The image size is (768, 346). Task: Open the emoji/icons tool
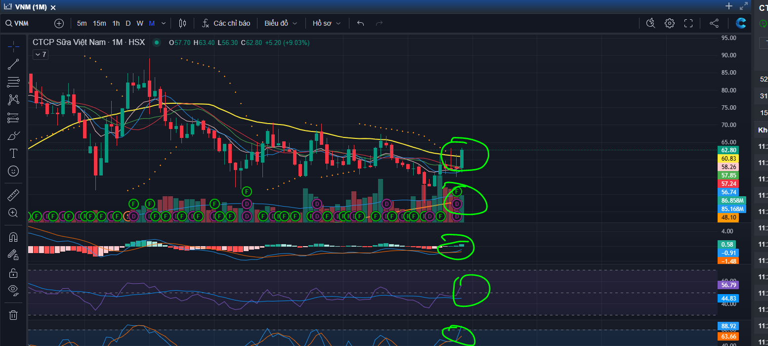click(13, 171)
